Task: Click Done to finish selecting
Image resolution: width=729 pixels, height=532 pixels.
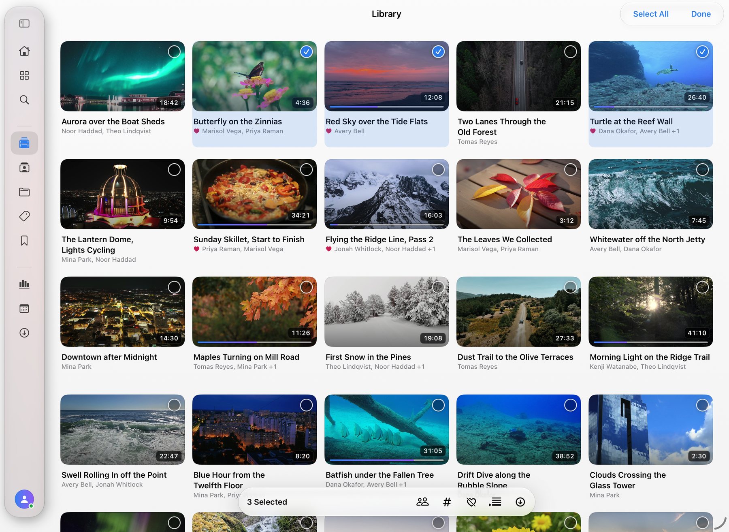Action: (x=701, y=14)
